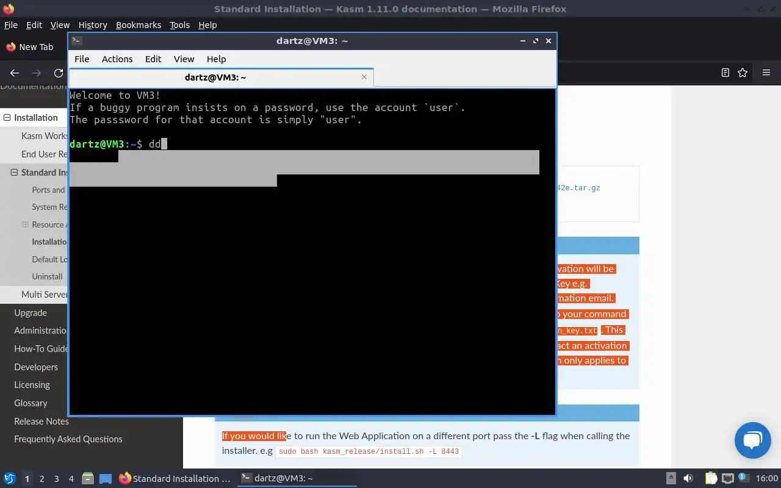The width and height of the screenshot is (781, 488).
Task: Switch to the dartz@VM3 taskbar entry
Action: [297, 478]
